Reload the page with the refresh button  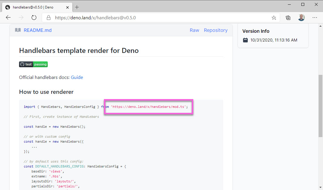pos(34,18)
